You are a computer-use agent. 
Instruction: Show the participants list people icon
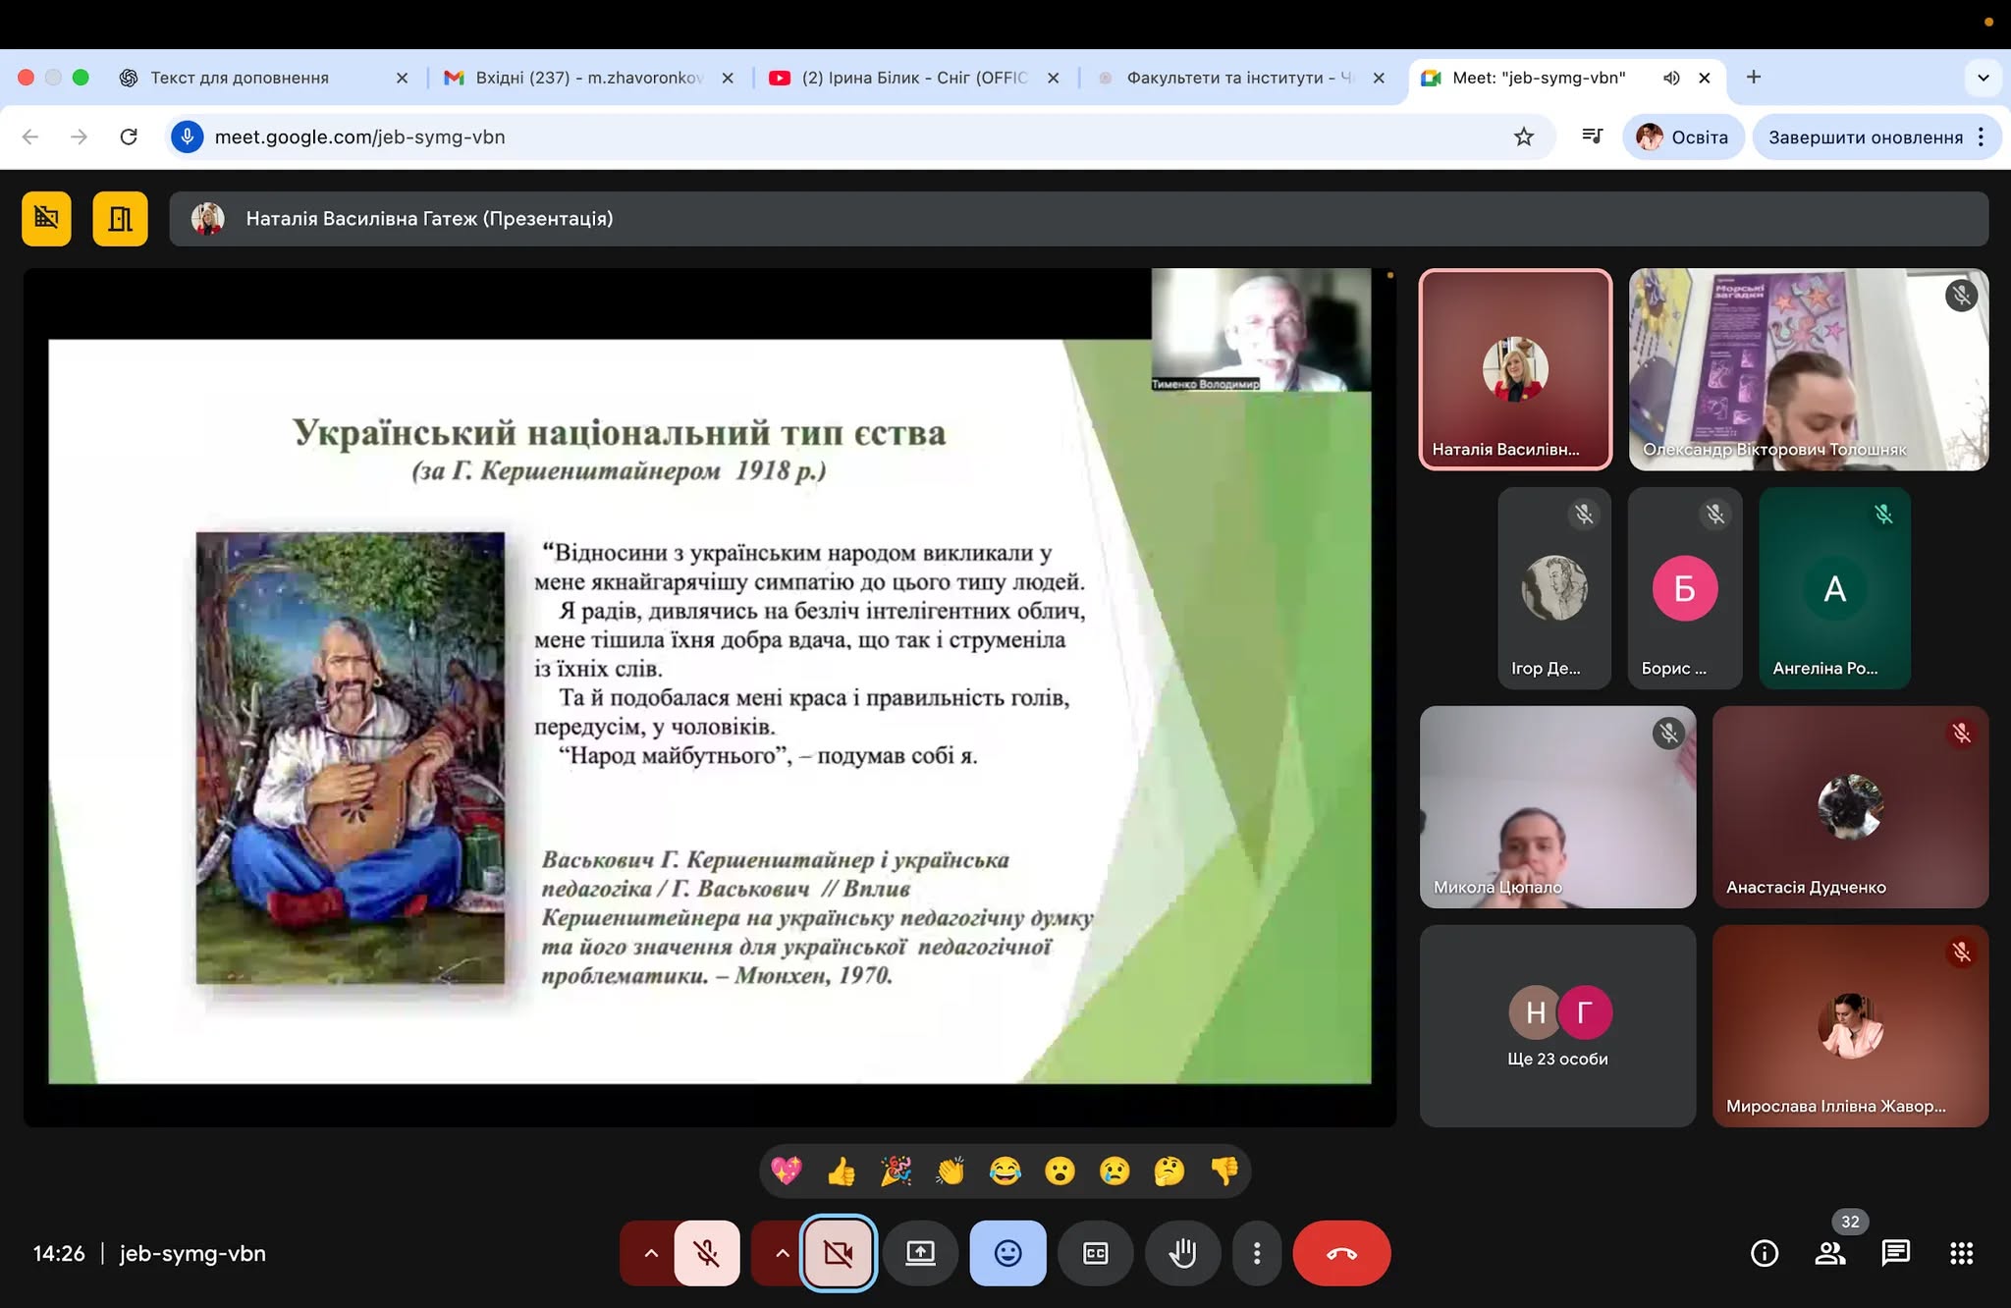click(1830, 1253)
